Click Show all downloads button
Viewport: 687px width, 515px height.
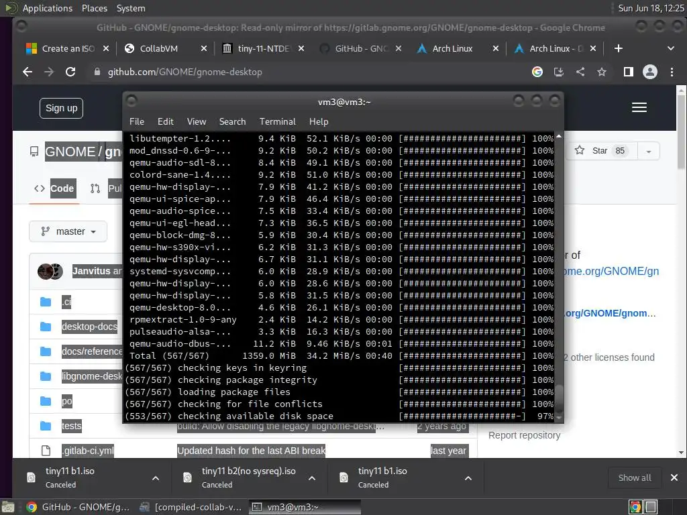coord(635,477)
